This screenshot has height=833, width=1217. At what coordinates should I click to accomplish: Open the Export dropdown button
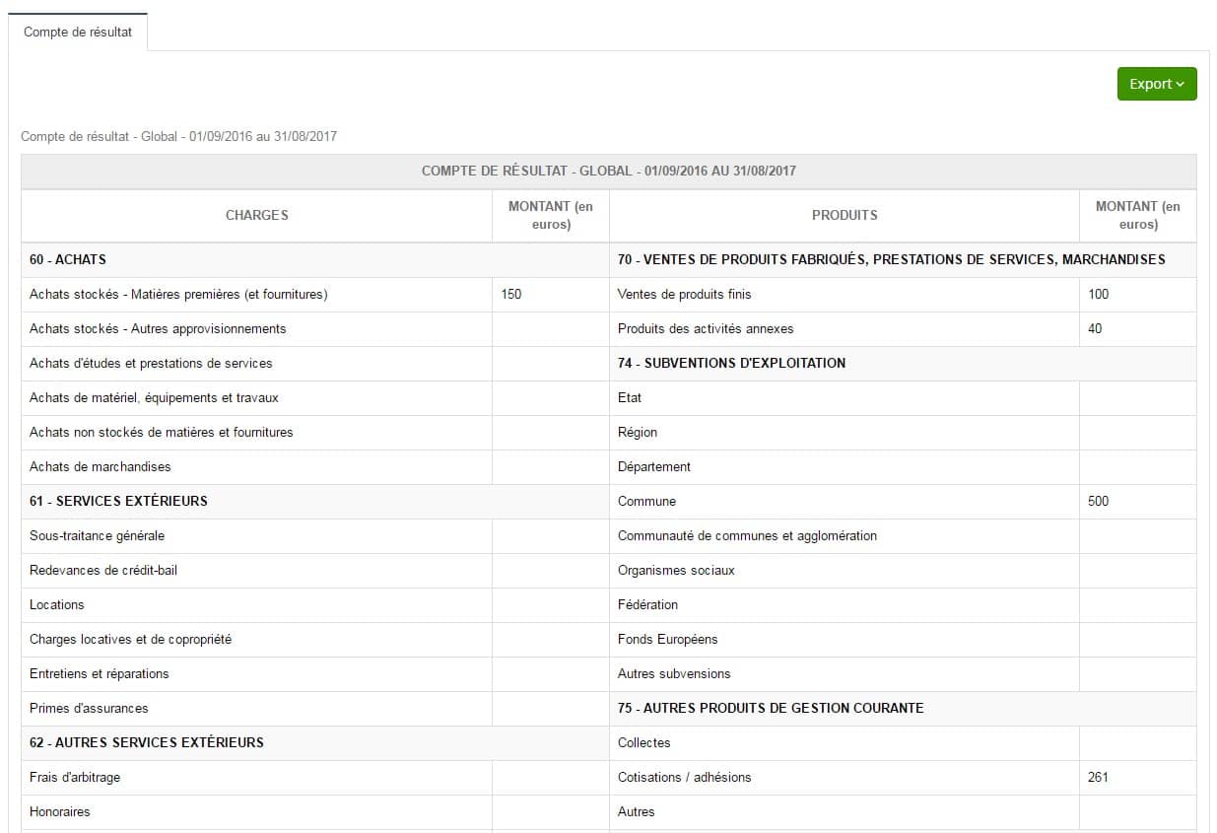point(1157,84)
